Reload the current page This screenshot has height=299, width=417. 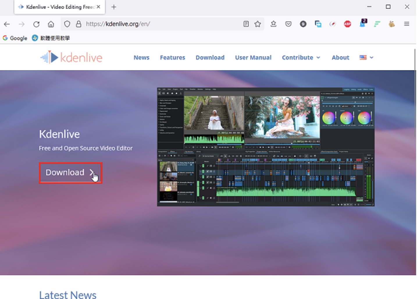tap(36, 24)
